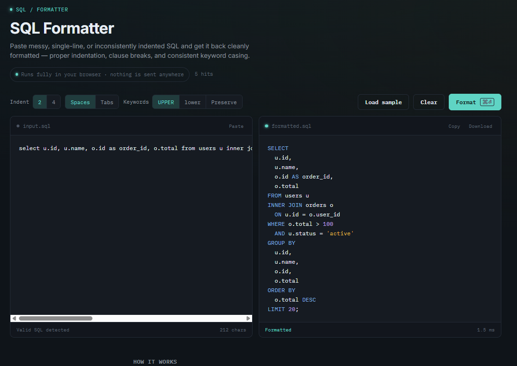This screenshot has height=366, width=517.
Task: Click the SQL Formatter heading
Action: tap(62, 28)
